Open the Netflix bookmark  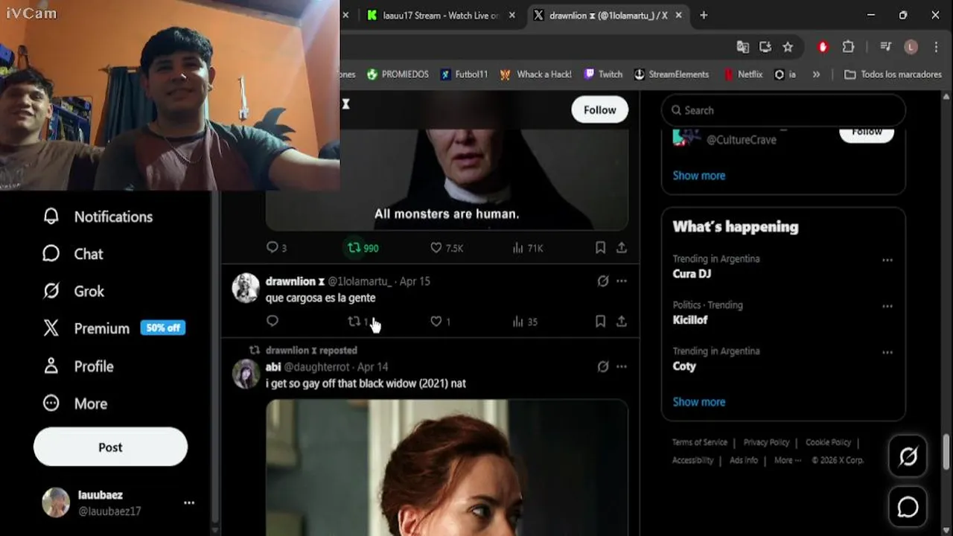point(742,74)
